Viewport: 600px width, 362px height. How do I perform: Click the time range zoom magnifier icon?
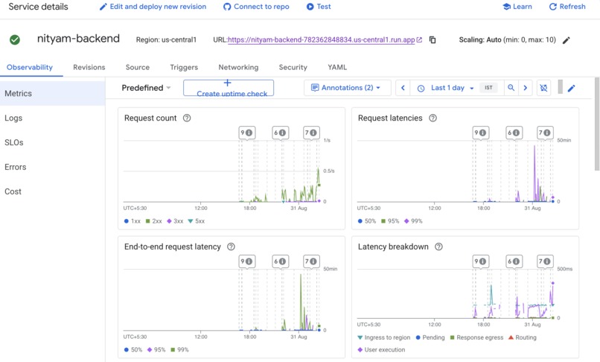click(x=511, y=88)
